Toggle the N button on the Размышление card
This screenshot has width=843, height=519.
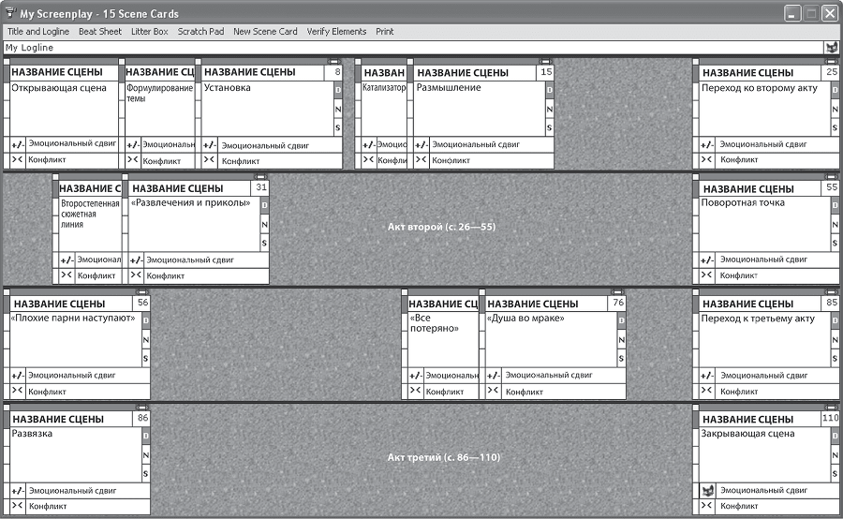[548, 109]
